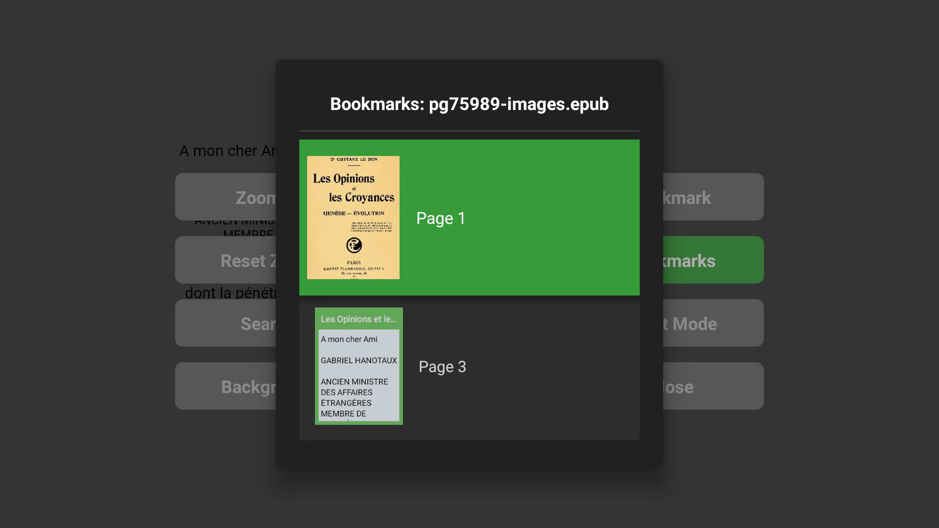Click the Zoom button behind the dialog
Image resolution: width=939 pixels, height=528 pixels.
[226, 197]
